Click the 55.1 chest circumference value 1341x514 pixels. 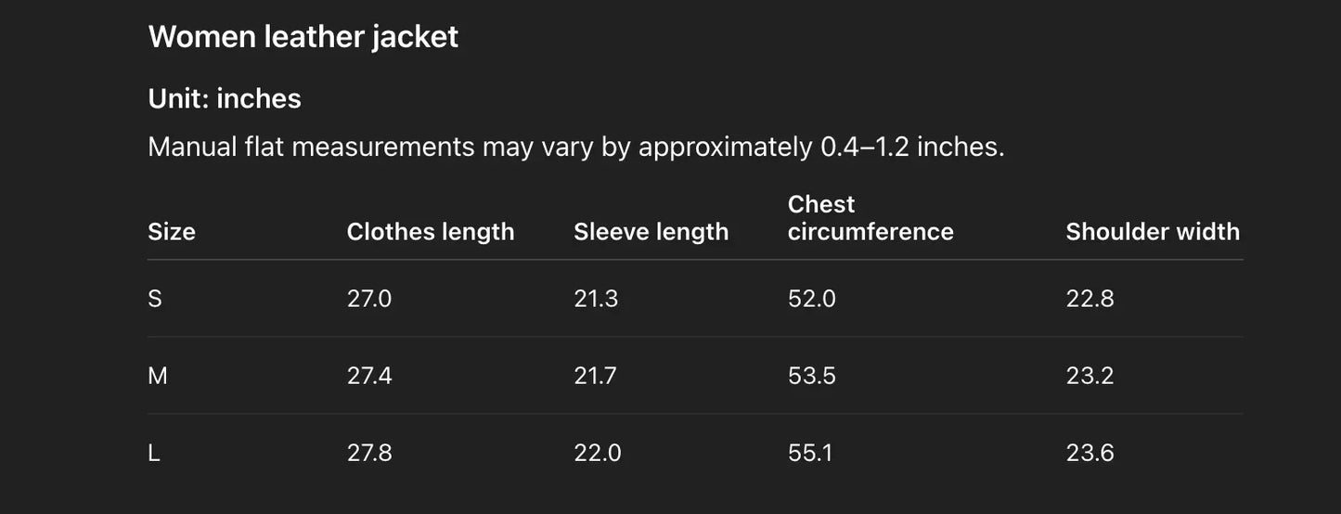[x=809, y=453]
